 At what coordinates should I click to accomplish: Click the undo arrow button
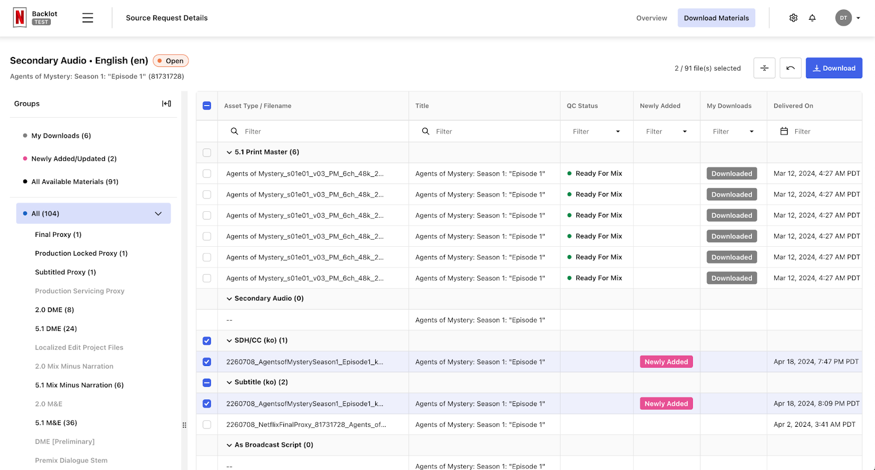point(791,68)
